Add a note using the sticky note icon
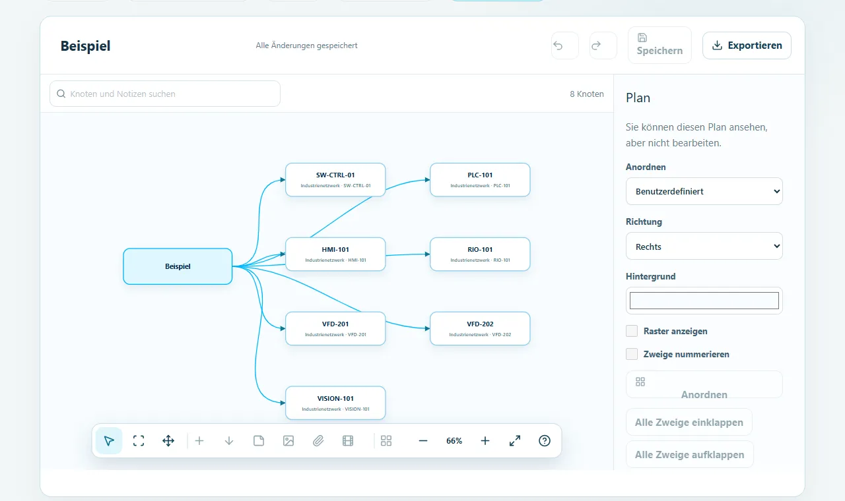 259,441
